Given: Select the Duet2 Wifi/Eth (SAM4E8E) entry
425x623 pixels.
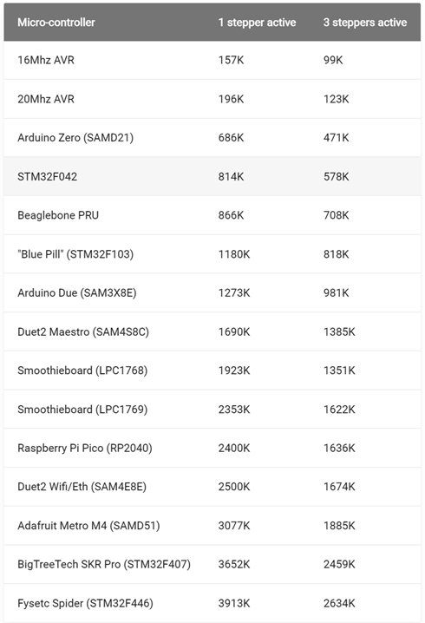Looking at the screenshot, I should 82,487.
